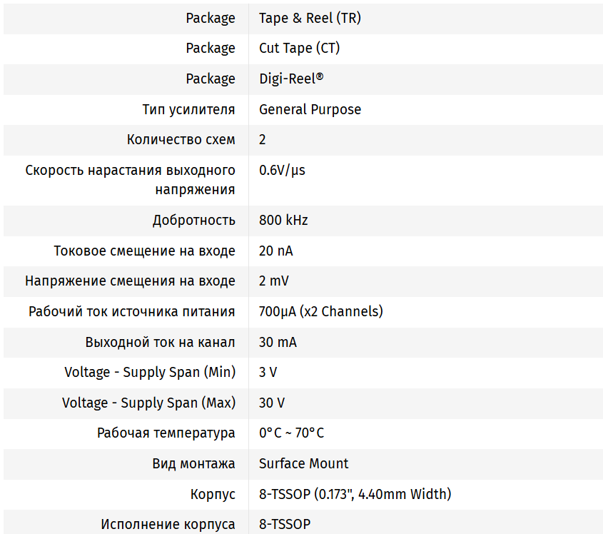
Task: Select the Cut Tape (CT) cell
Action: [x=299, y=49]
